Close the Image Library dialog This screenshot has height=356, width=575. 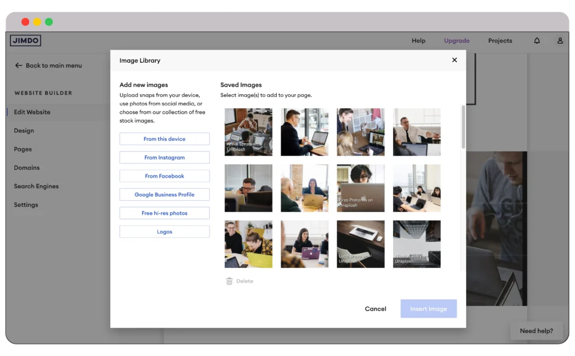(454, 60)
